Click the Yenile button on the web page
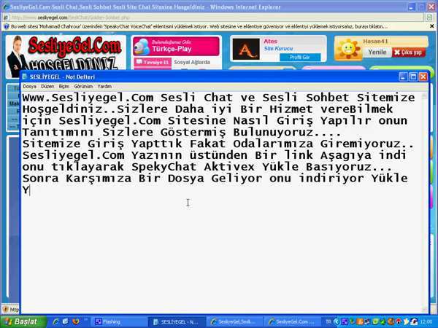Viewport: 438px width, 328px height. [x=377, y=52]
